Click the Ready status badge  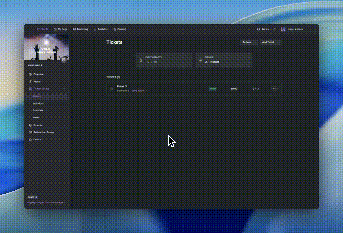coord(213,89)
